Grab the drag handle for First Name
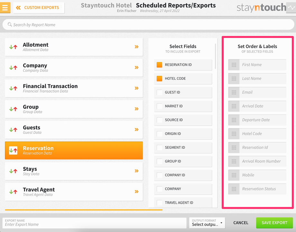 coord(234,65)
